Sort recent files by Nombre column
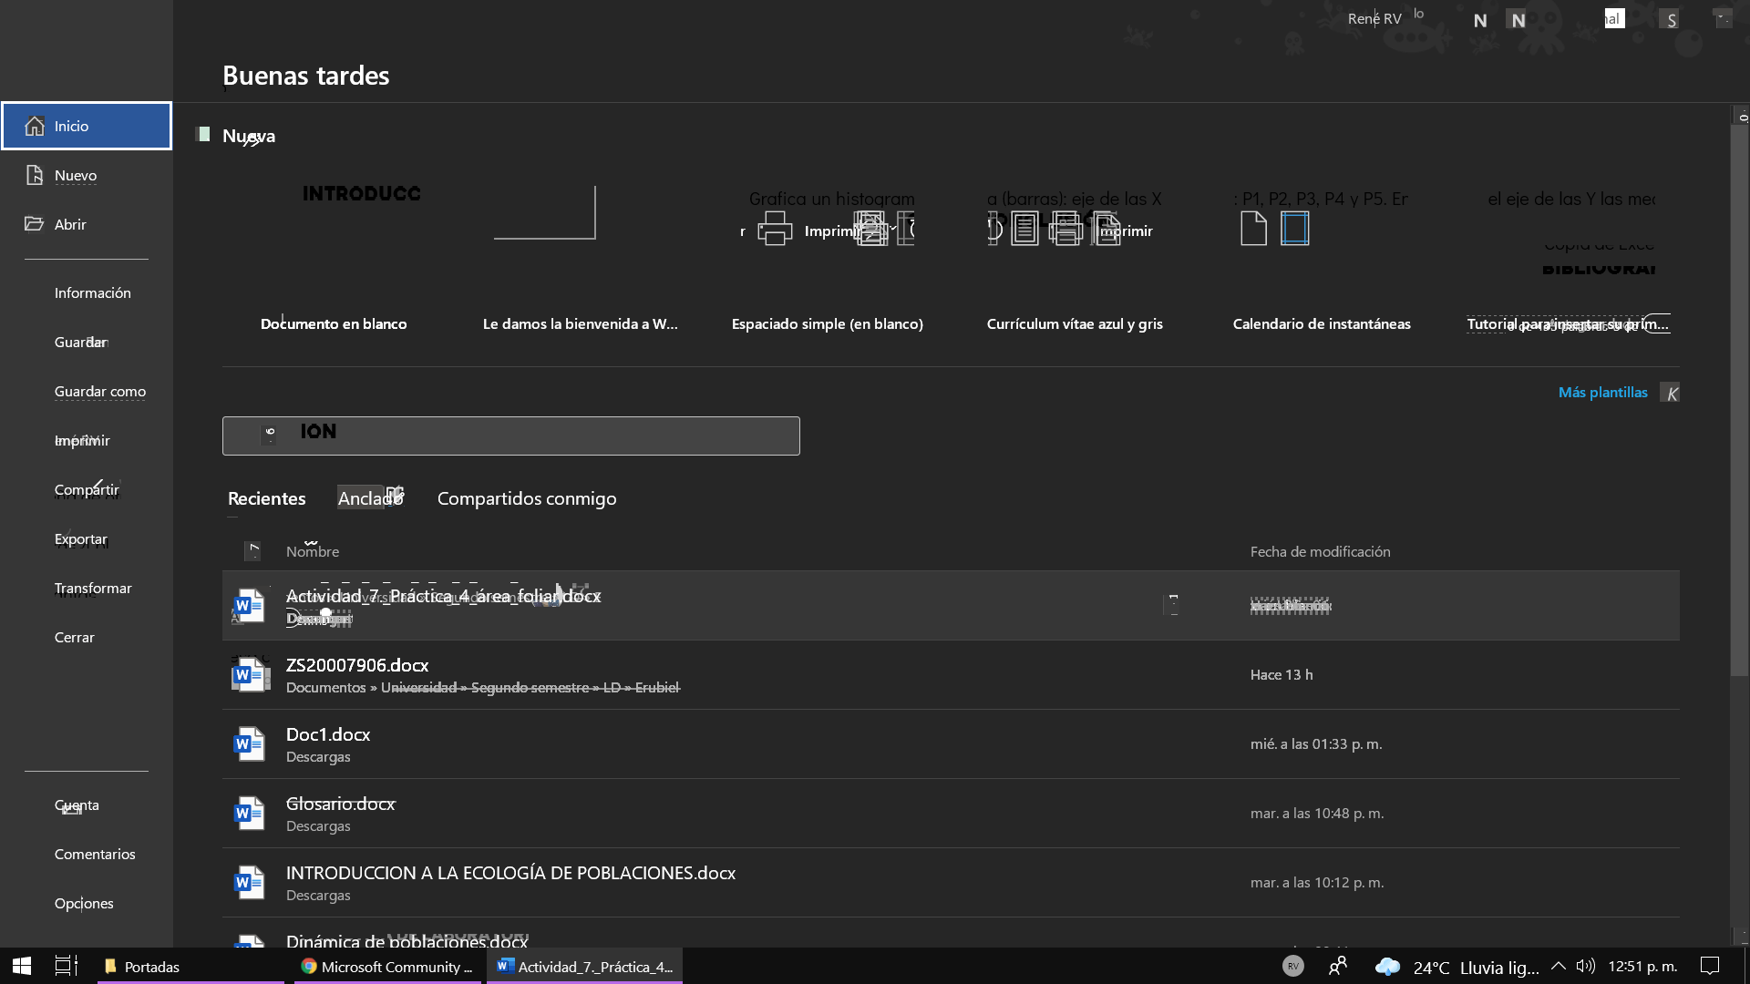1750x984 pixels. click(x=313, y=551)
